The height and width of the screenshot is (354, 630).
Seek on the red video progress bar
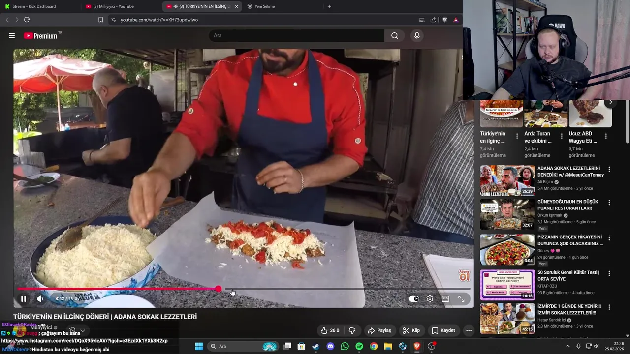click(244, 289)
